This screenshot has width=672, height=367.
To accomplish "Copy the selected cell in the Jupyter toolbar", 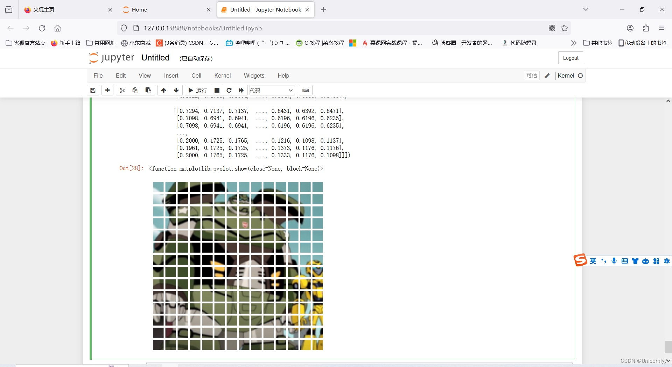I will [135, 90].
